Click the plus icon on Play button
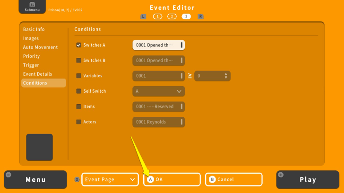Image resolution: width=344 pixels, height=193 pixels. (x=281, y=175)
